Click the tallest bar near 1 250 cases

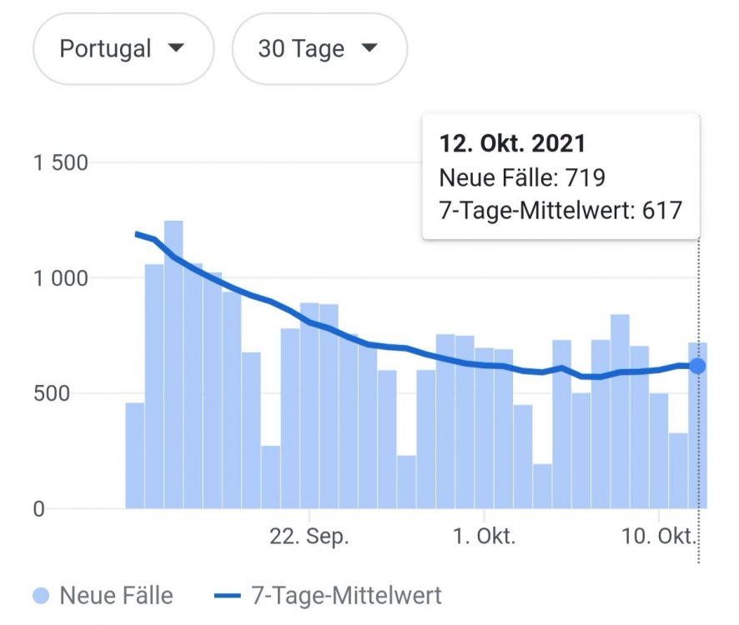click(x=173, y=364)
